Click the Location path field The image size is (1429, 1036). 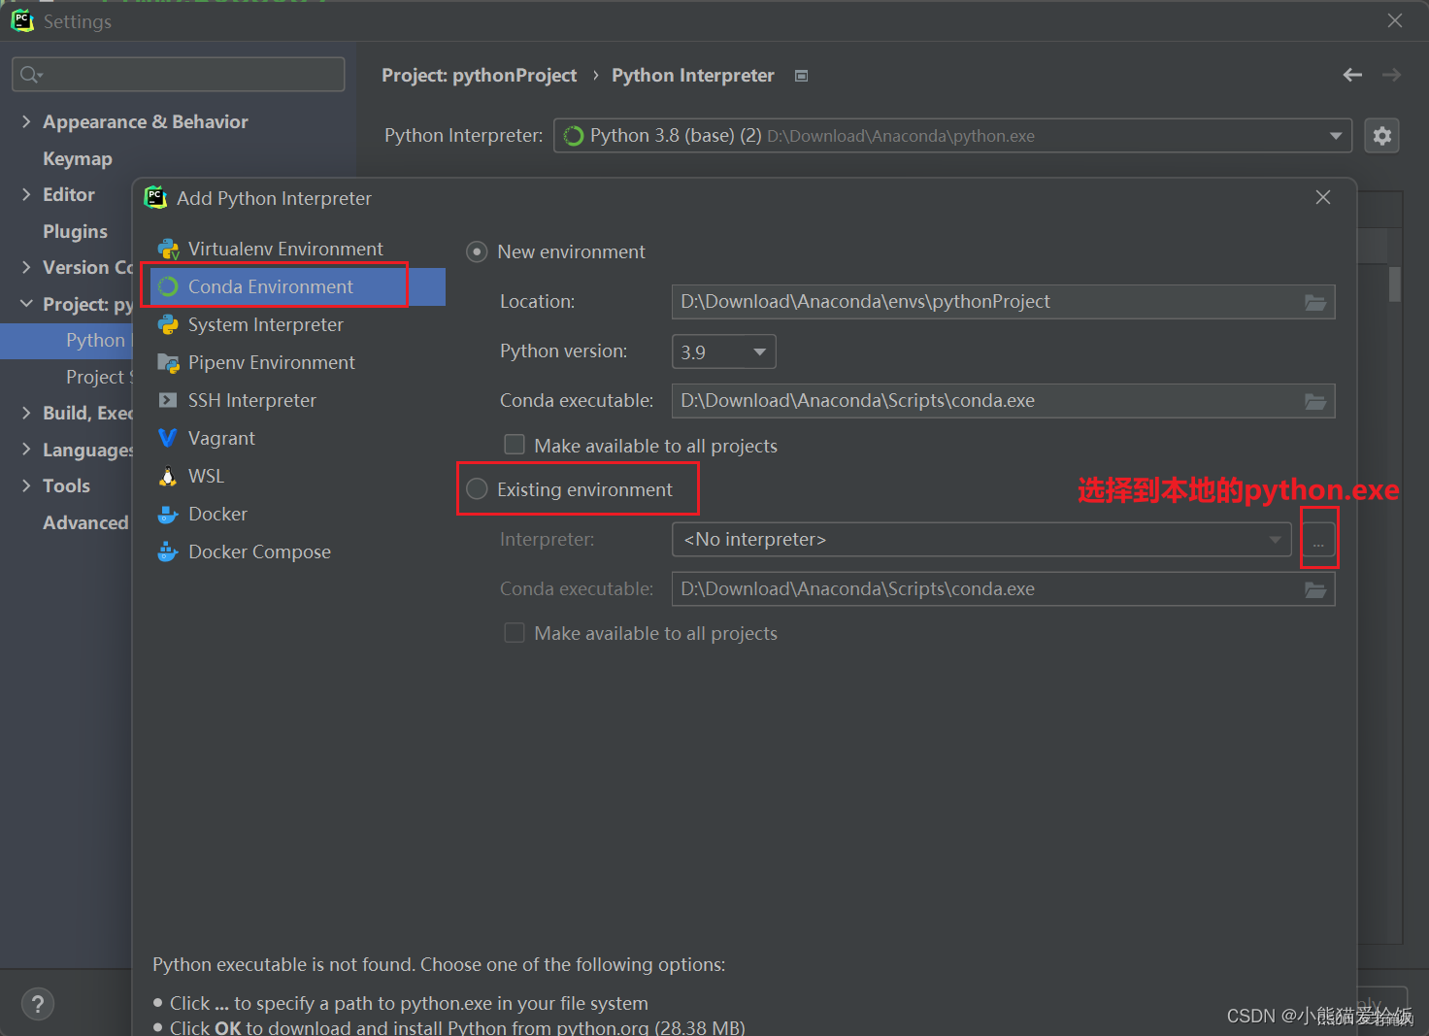pos(1003,302)
